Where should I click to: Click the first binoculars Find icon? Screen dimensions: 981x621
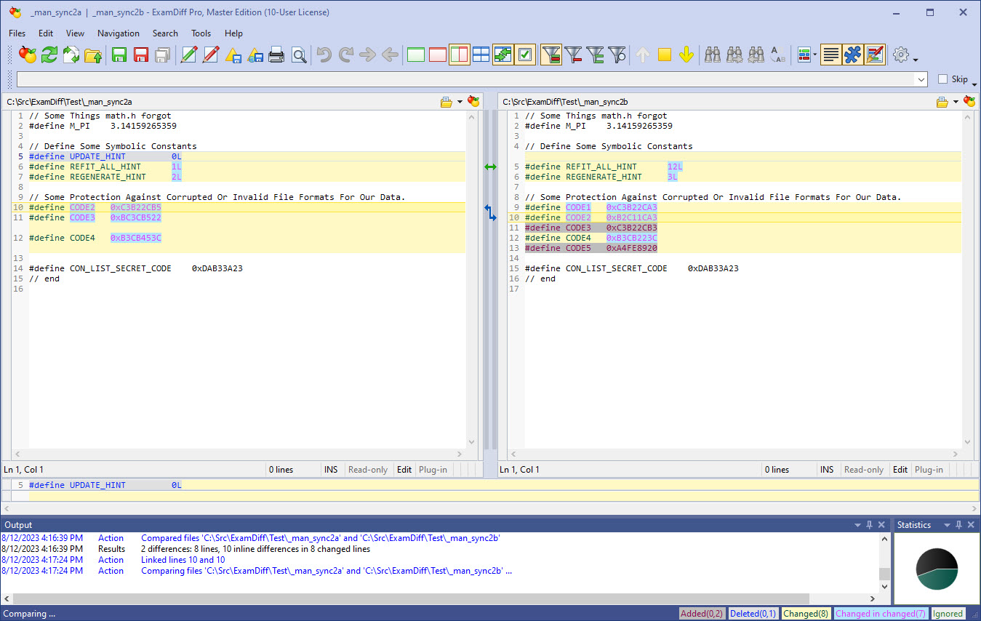(713, 55)
